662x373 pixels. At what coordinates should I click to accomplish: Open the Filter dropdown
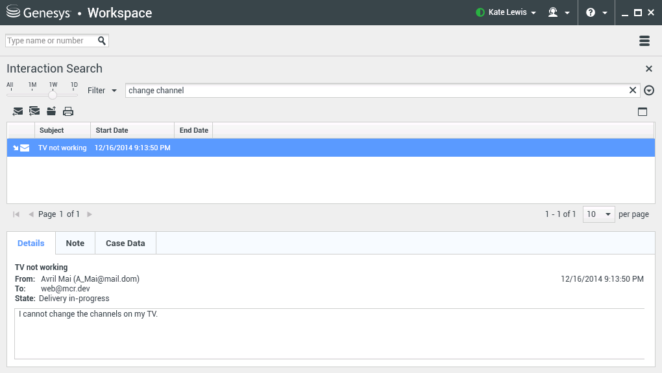tap(103, 91)
